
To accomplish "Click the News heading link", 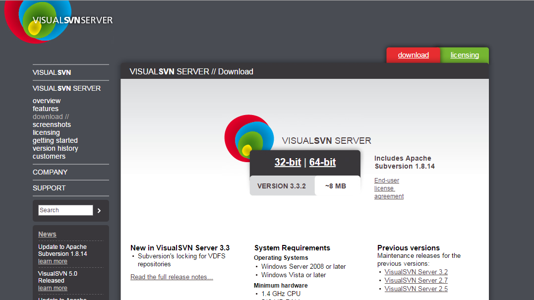I will (x=47, y=234).
